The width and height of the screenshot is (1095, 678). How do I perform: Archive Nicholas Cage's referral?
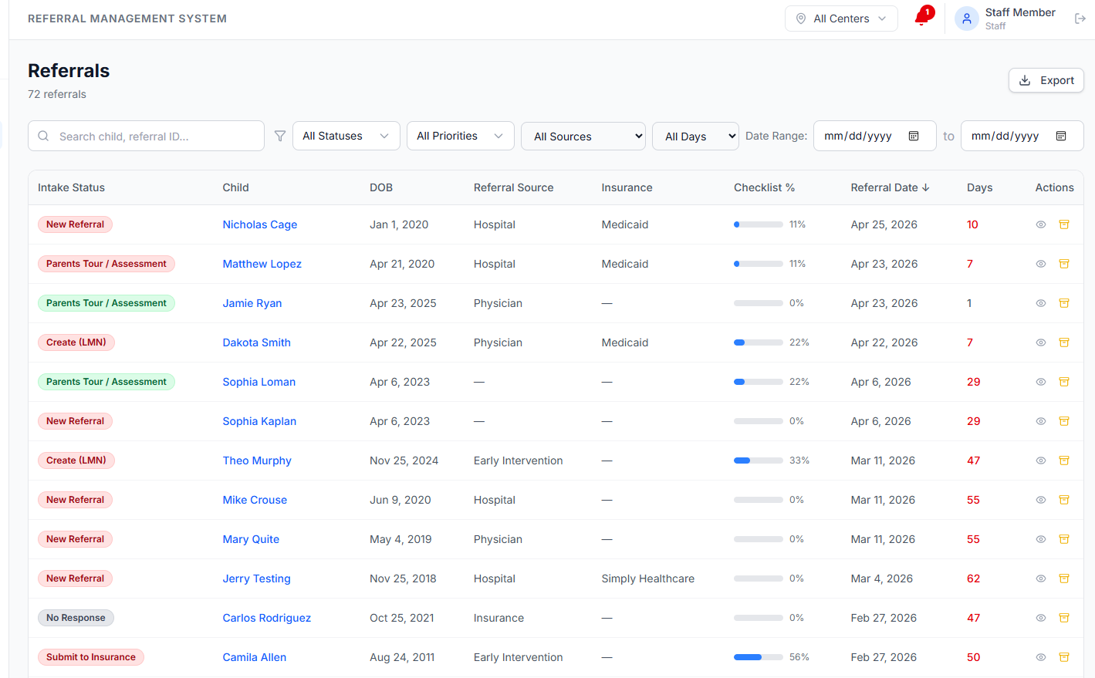click(x=1064, y=224)
